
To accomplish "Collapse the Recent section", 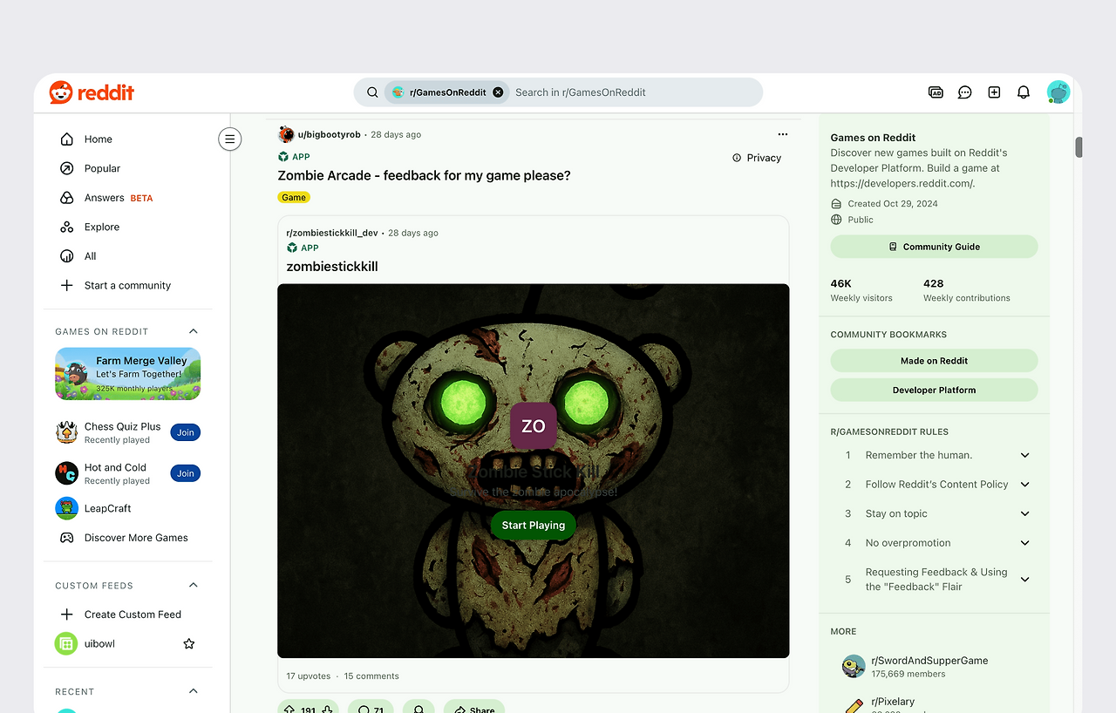I will click(x=194, y=691).
